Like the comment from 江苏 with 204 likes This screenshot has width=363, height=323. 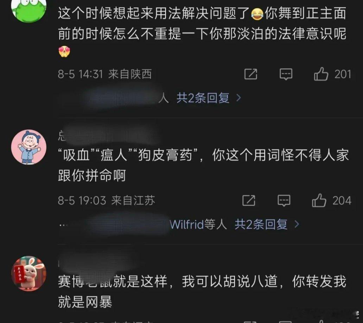pyautogui.click(x=319, y=200)
